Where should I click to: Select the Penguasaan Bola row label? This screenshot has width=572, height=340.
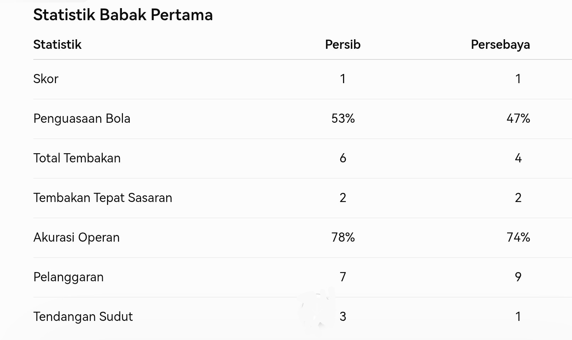click(82, 119)
